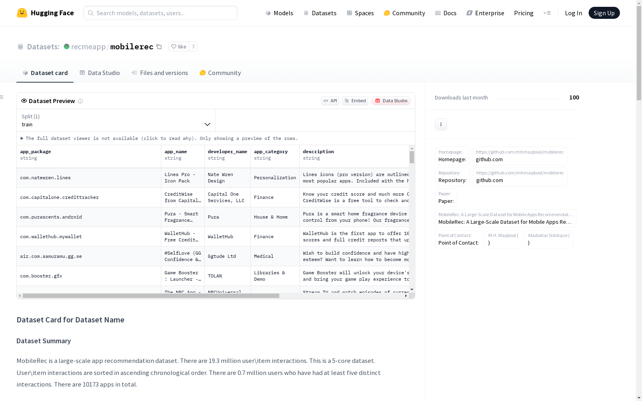The height and width of the screenshot is (401, 642).
Task: Open Docs
Action: [x=446, y=13]
